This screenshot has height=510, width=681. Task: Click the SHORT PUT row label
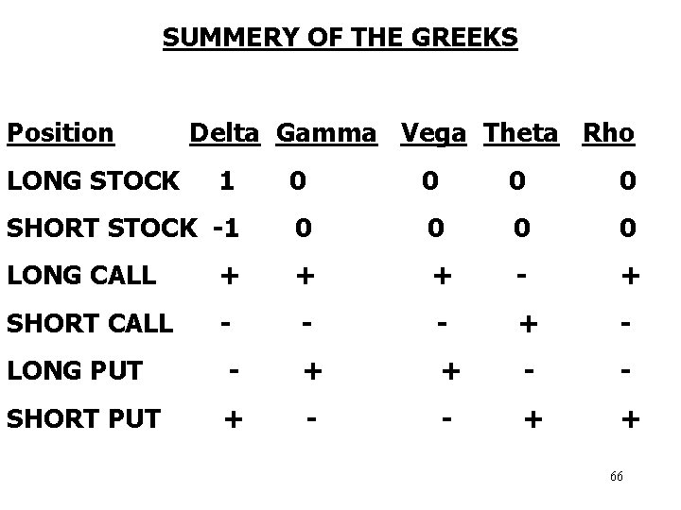click(84, 418)
